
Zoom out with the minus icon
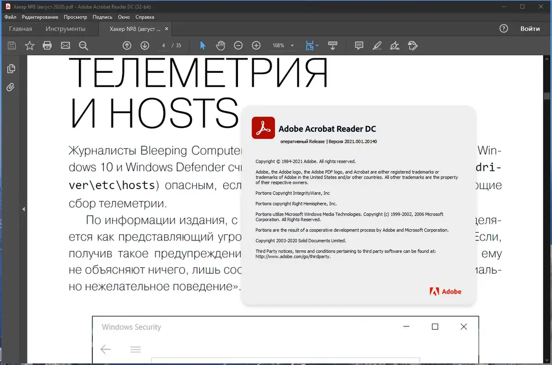[x=238, y=45]
